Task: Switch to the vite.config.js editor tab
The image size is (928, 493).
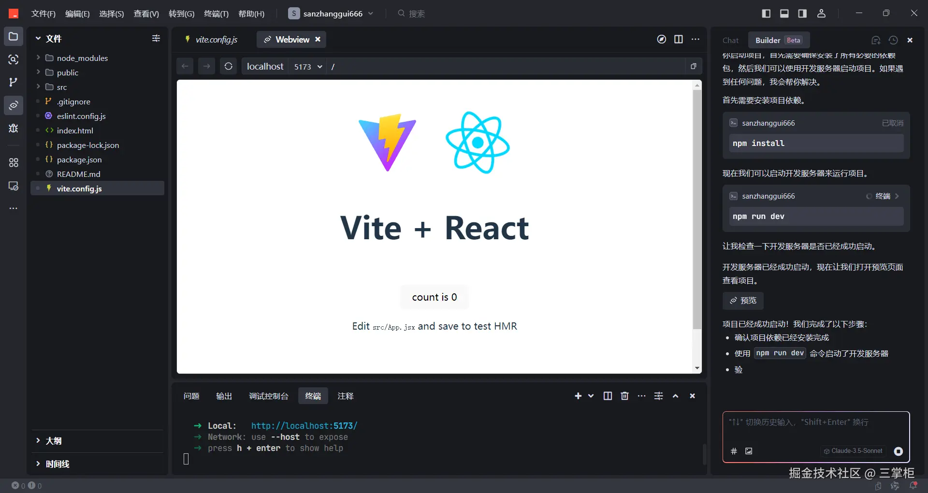Action: [x=211, y=40]
